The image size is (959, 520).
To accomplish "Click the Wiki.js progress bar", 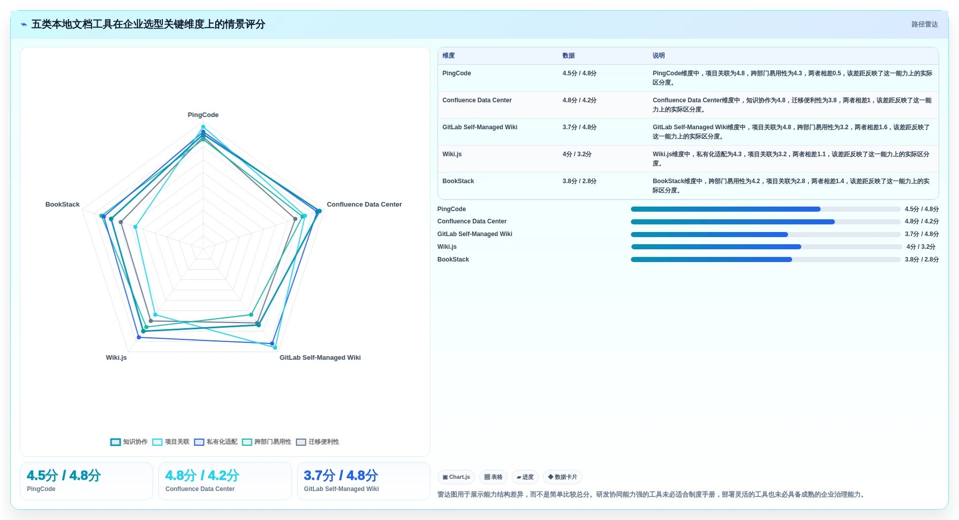I will click(x=767, y=247).
